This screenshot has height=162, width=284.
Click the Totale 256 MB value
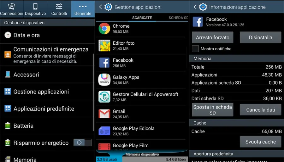click(x=274, y=67)
